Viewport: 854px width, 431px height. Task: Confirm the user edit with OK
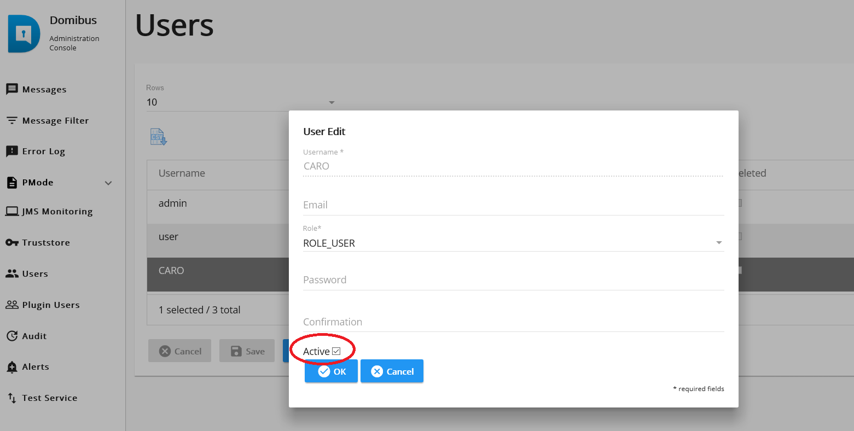point(331,371)
